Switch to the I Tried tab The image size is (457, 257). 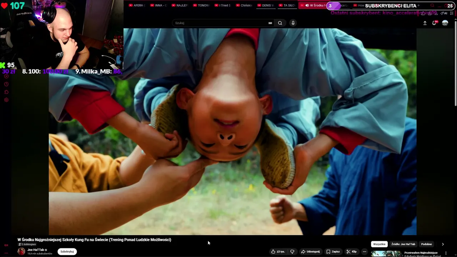click(222, 5)
